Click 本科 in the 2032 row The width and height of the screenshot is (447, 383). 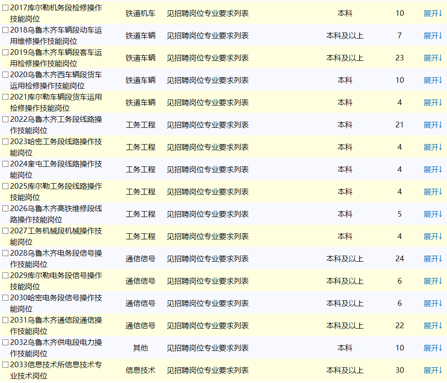345,348
